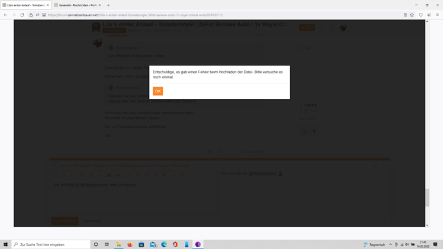Open the Regnerisch weather widget
Image resolution: width=443 pixels, height=249 pixels.
(x=374, y=245)
